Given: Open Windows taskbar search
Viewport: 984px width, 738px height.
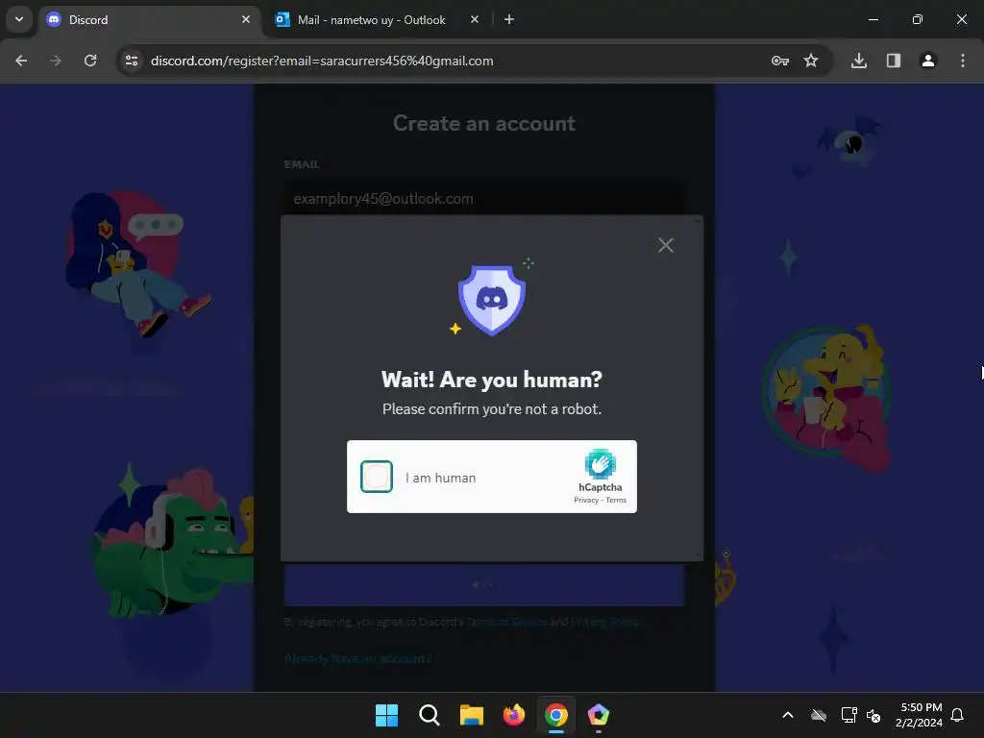Looking at the screenshot, I should coord(430,715).
